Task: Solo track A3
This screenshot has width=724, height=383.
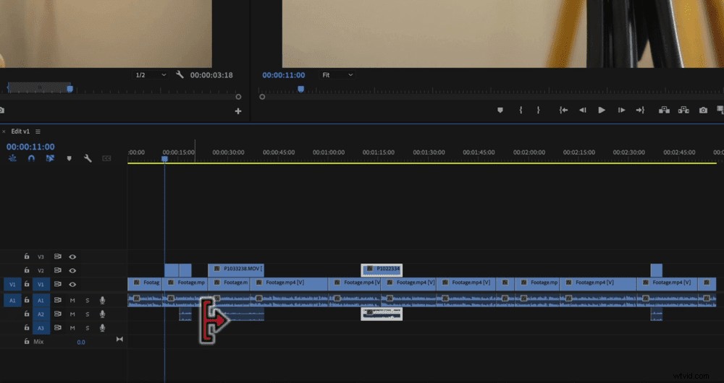Action: point(88,328)
